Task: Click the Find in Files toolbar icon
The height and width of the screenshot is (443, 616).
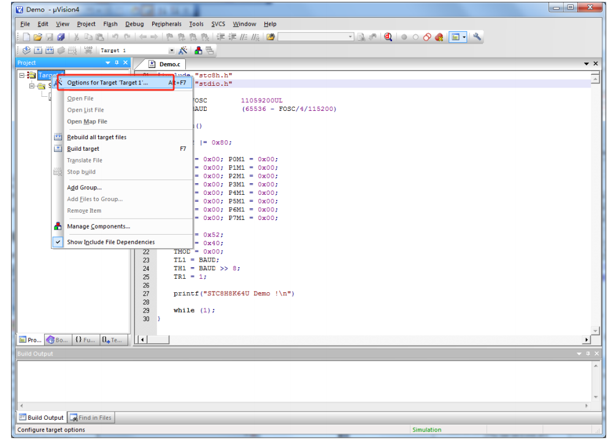Action: coord(271,37)
